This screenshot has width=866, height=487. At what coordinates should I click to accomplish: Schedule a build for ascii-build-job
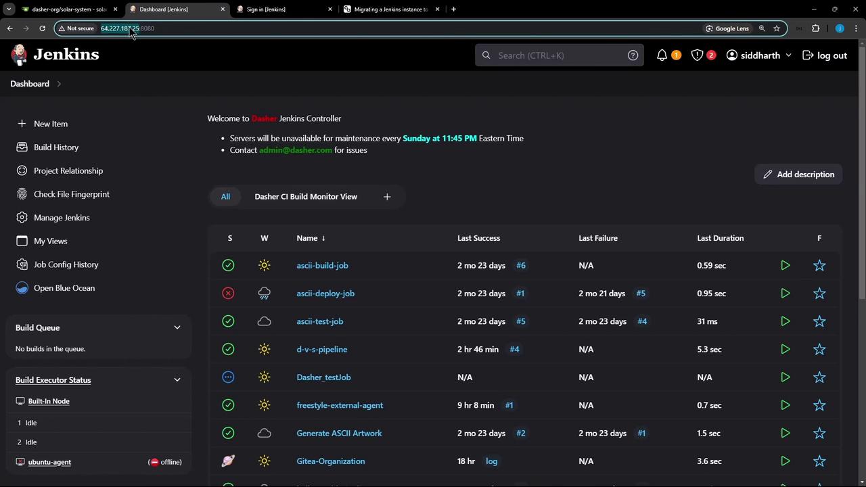point(785,265)
